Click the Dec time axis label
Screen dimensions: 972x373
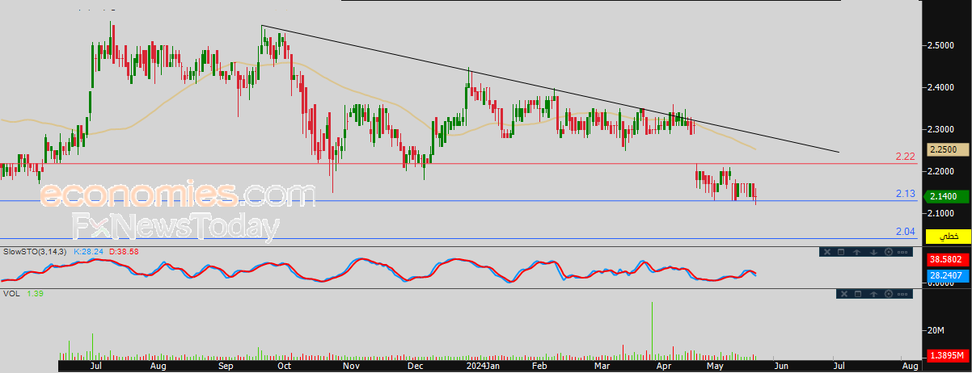[416, 366]
